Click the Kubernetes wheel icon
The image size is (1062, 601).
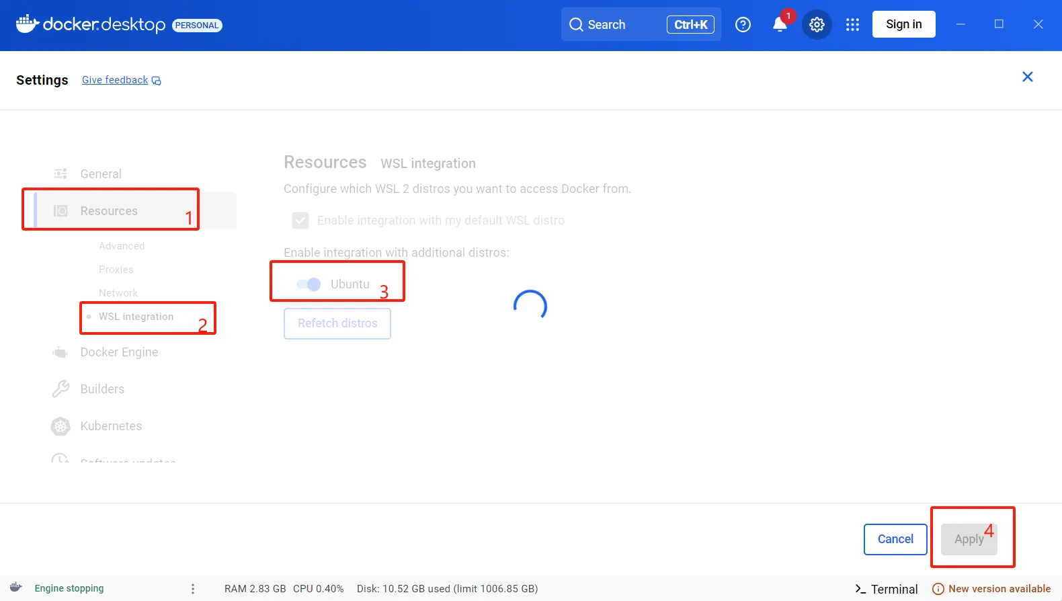[x=60, y=426]
